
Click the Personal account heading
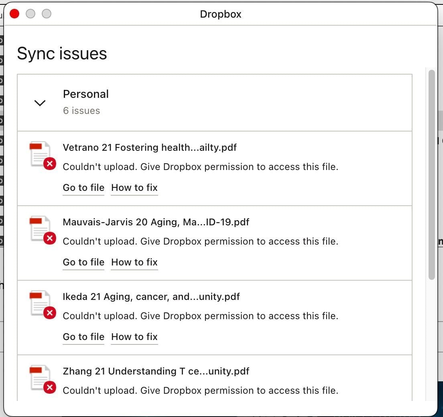(86, 94)
